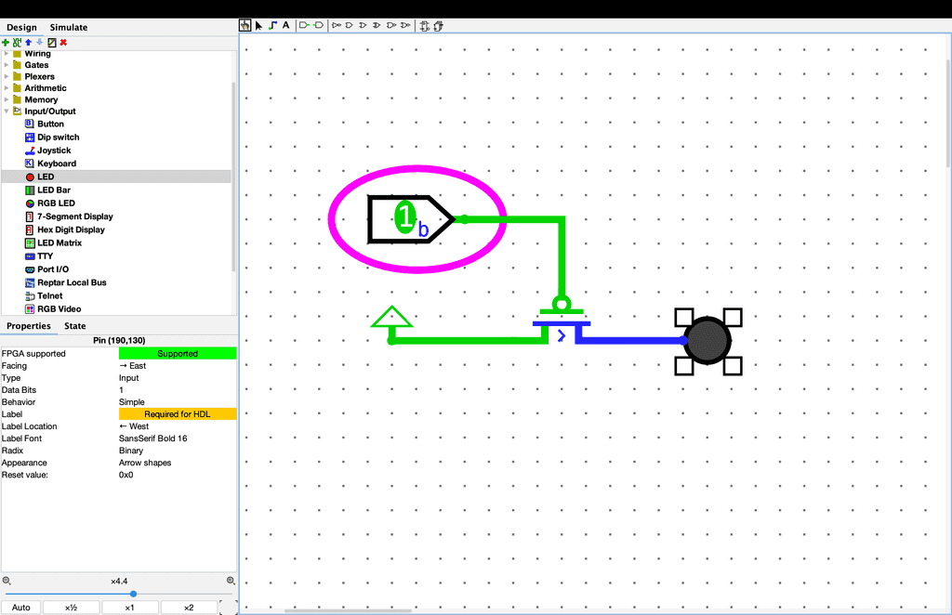Select the Poke tool hand icon
Viewport: 952px width, 615px height.
tap(245, 25)
